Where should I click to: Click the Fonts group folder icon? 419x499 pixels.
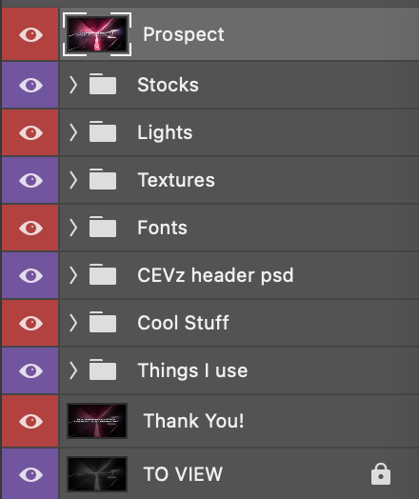(103, 227)
